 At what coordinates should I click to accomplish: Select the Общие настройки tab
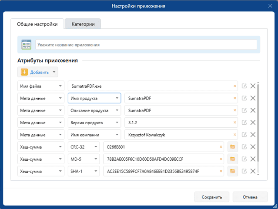tap(37, 24)
